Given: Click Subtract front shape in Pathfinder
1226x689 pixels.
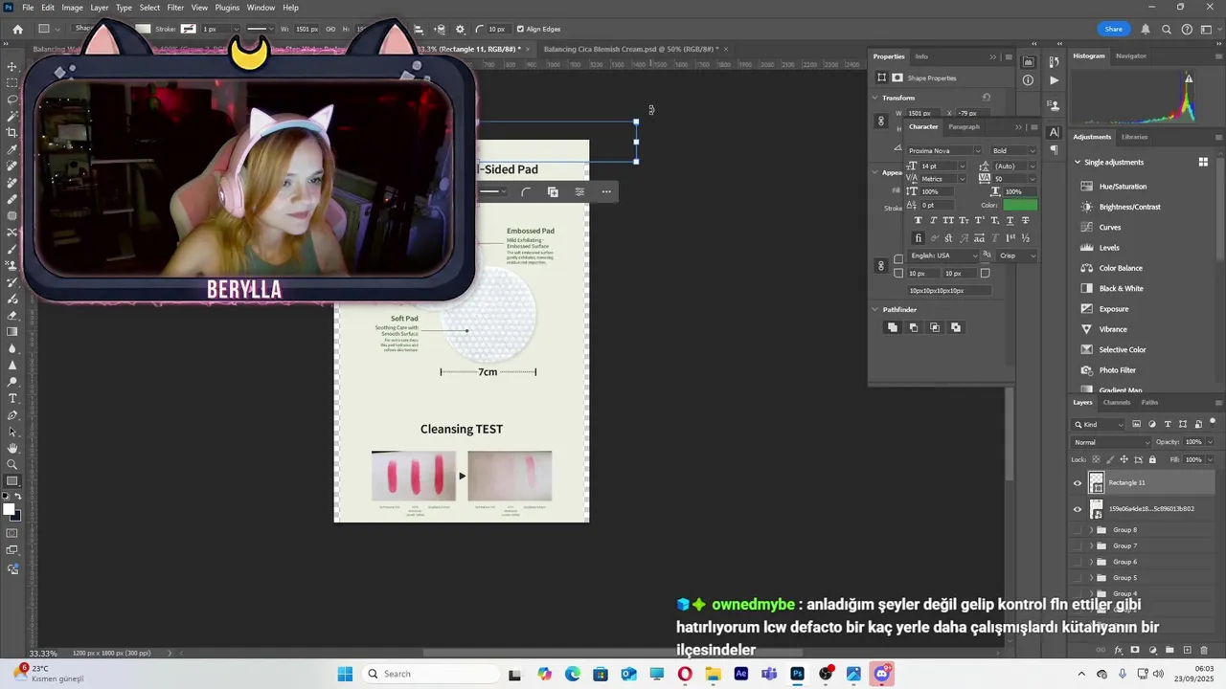Looking at the screenshot, I should [914, 327].
